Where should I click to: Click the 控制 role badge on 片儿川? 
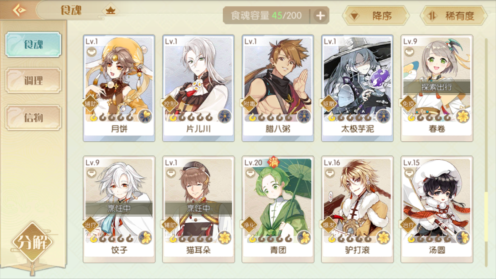[x=170, y=104]
